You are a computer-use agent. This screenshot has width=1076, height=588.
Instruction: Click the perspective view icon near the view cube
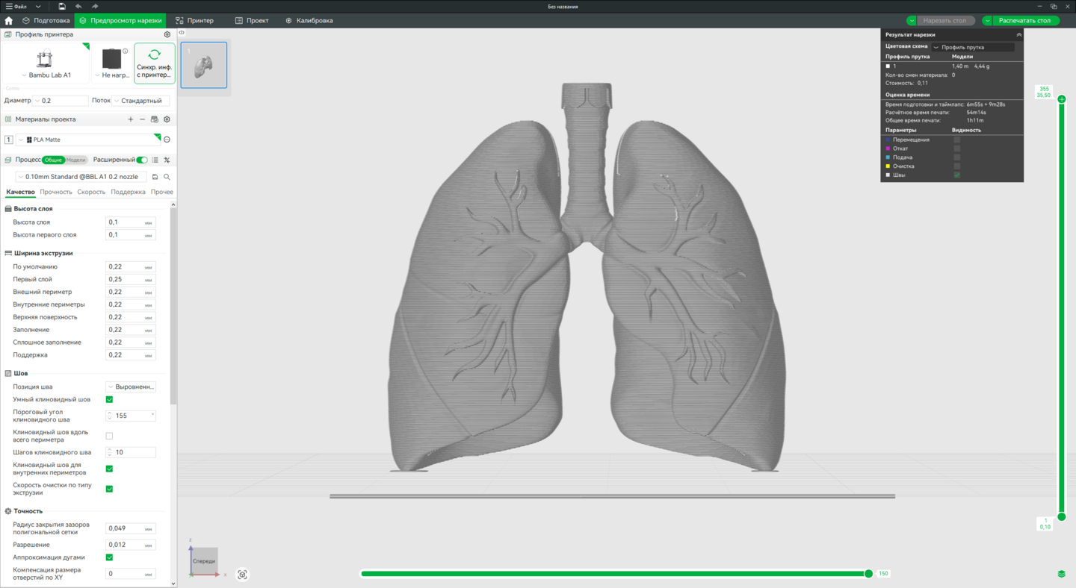tap(242, 575)
